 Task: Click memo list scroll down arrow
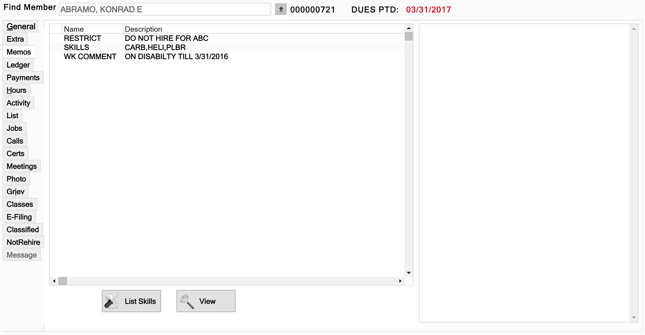coord(409,273)
